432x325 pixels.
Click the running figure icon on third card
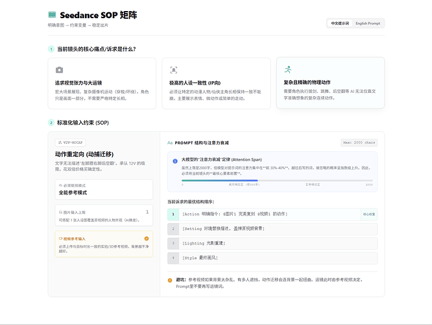tap(288, 70)
